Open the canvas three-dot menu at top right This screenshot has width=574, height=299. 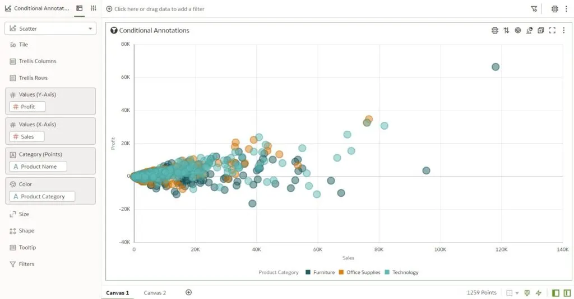566,9
